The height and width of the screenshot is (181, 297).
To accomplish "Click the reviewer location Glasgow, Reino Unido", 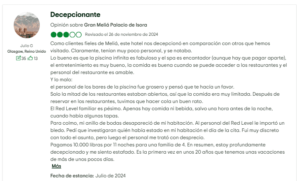I will pyautogui.click(x=27, y=51).
